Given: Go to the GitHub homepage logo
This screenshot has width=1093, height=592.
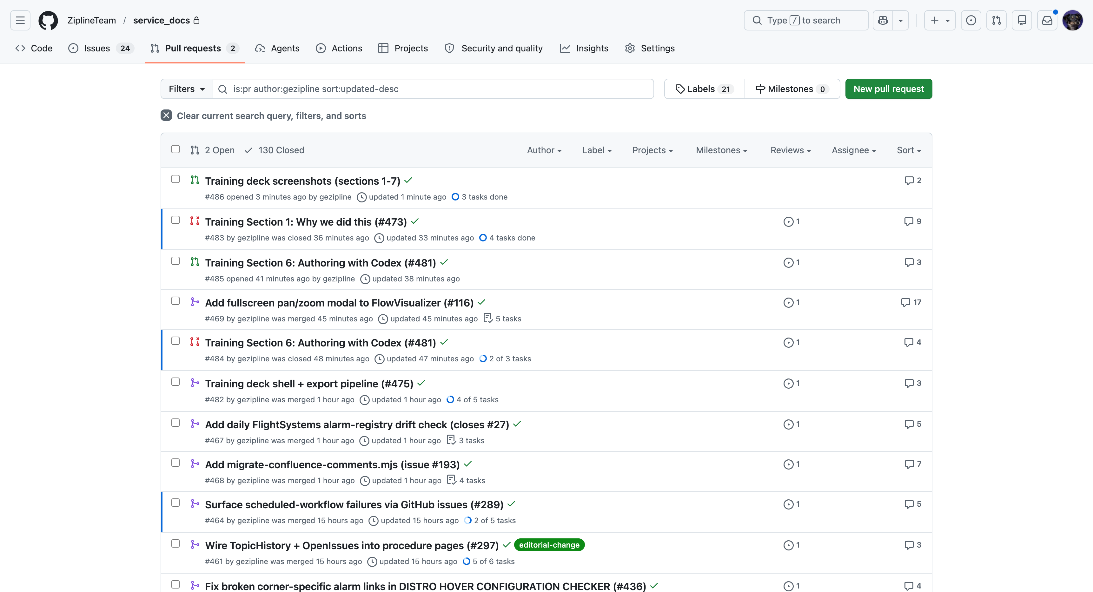Looking at the screenshot, I should point(48,20).
